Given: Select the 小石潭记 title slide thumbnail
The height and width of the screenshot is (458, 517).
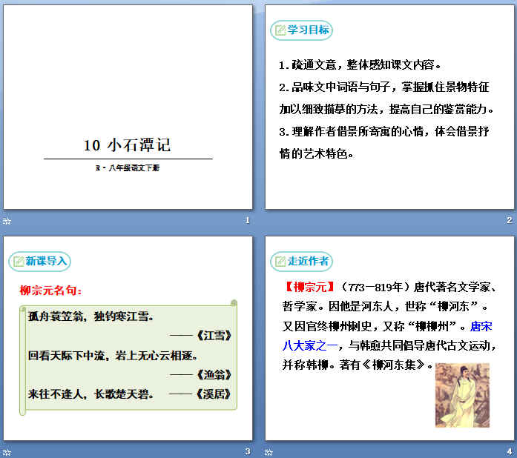Looking at the screenshot, I should 128,107.
